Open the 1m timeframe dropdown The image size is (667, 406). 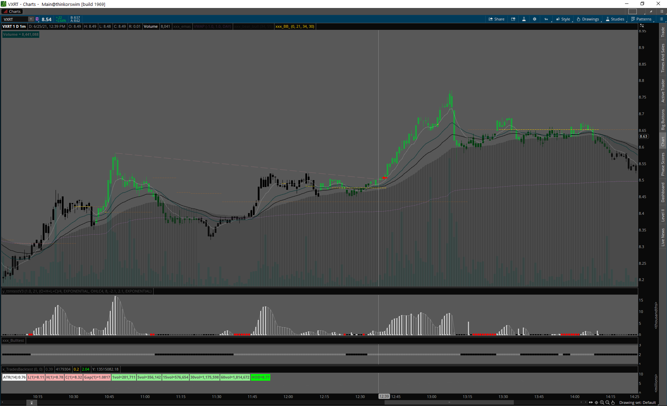click(x=546, y=19)
